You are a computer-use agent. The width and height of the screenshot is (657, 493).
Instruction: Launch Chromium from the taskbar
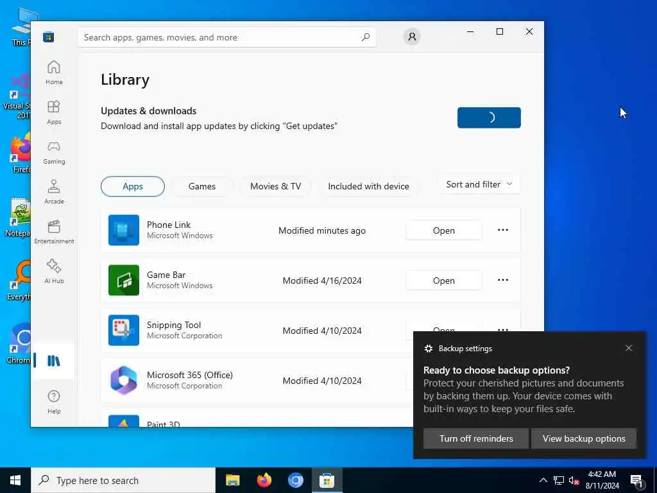coord(295,480)
